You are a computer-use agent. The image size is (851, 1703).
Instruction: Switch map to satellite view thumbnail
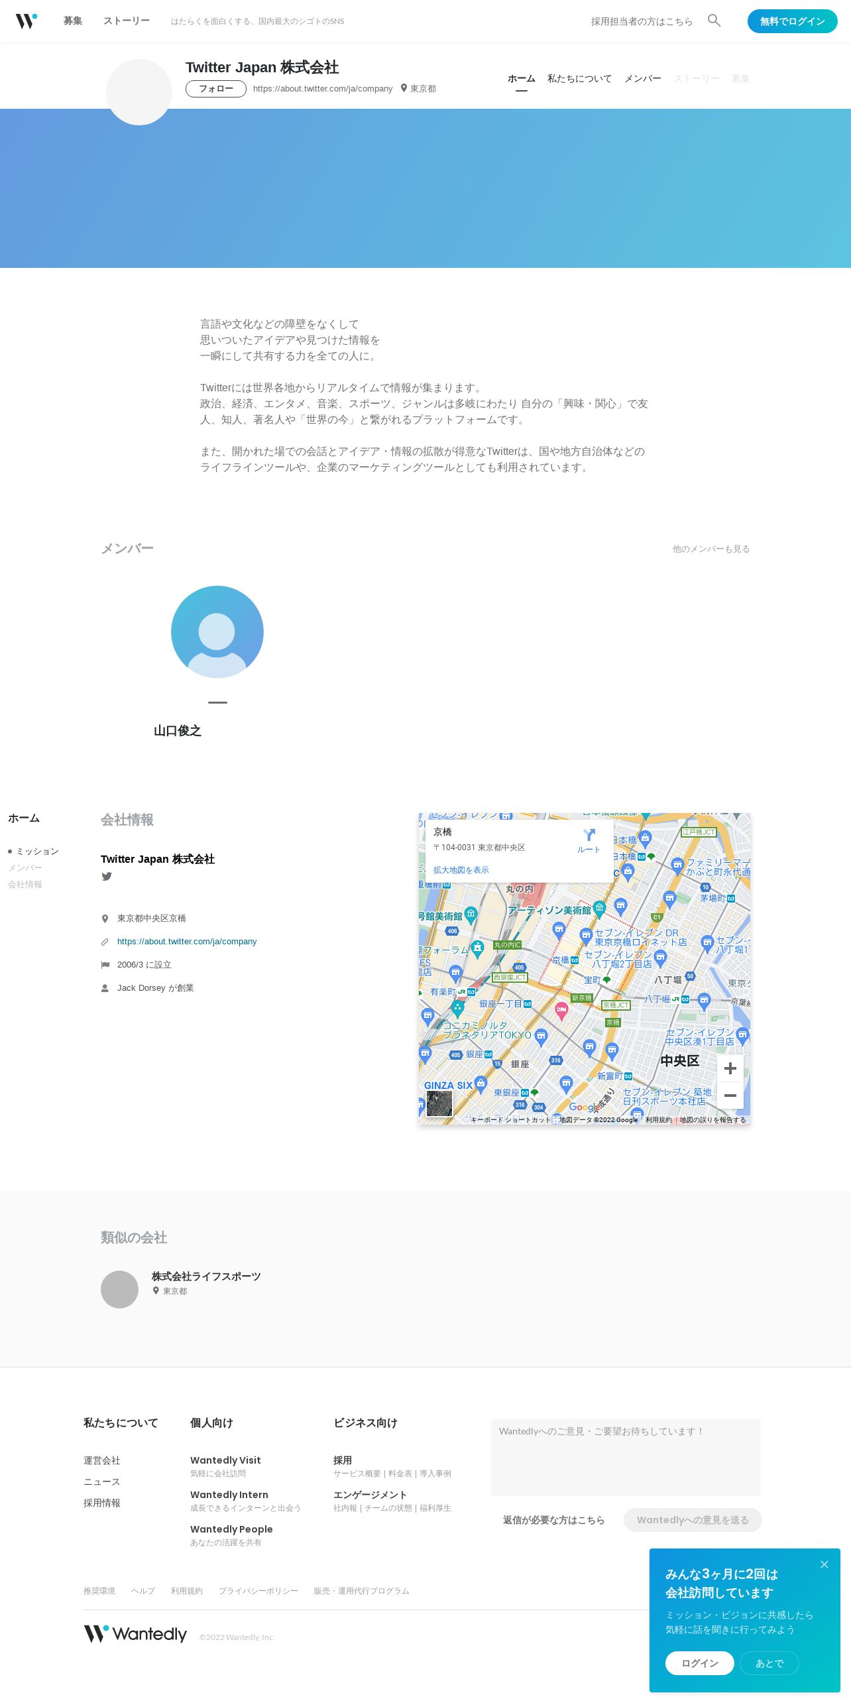click(439, 1104)
